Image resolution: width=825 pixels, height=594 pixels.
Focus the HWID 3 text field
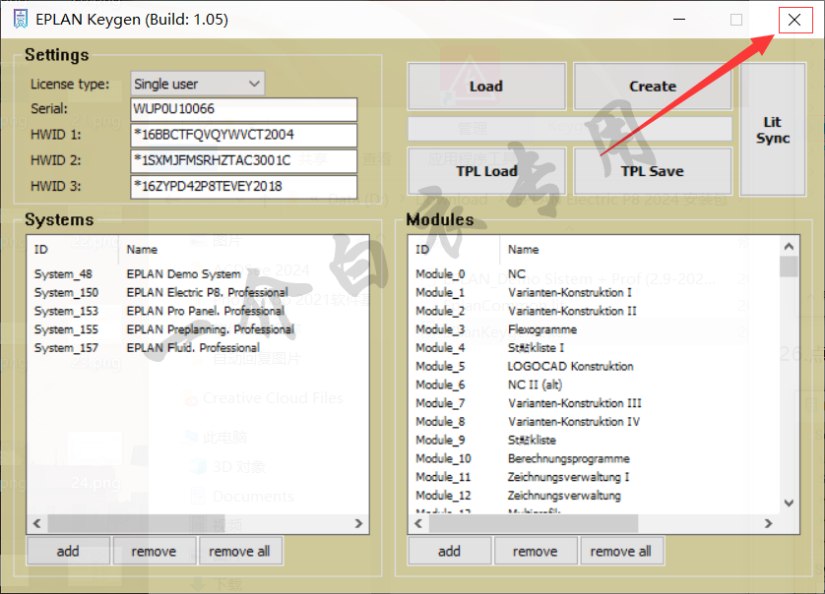pyautogui.click(x=243, y=187)
